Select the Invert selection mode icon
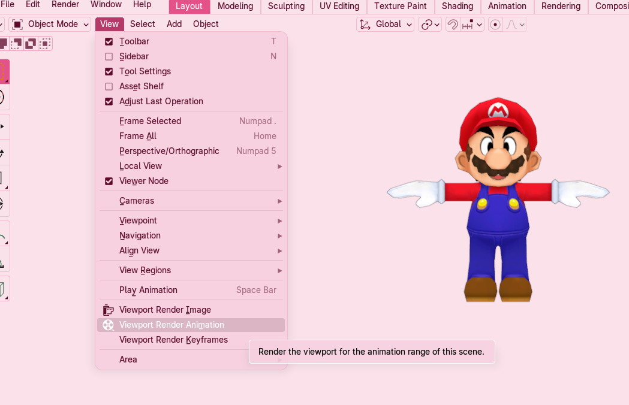The height and width of the screenshot is (405, 629). (x=31, y=43)
